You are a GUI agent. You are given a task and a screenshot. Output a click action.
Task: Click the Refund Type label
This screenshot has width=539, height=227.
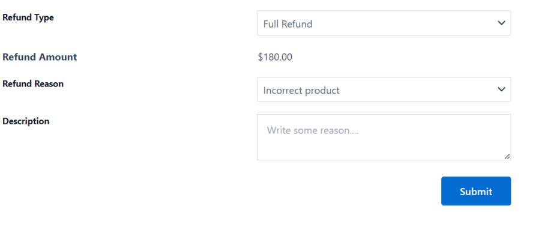click(x=28, y=17)
